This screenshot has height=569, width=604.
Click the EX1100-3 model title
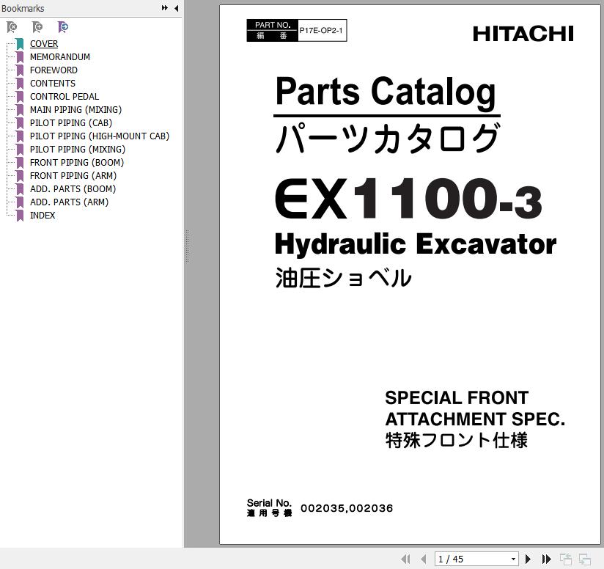pos(408,199)
